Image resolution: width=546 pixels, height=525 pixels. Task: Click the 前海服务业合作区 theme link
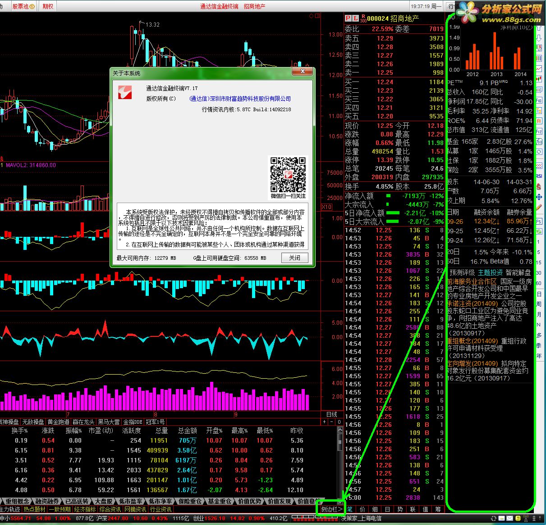coord(472,281)
